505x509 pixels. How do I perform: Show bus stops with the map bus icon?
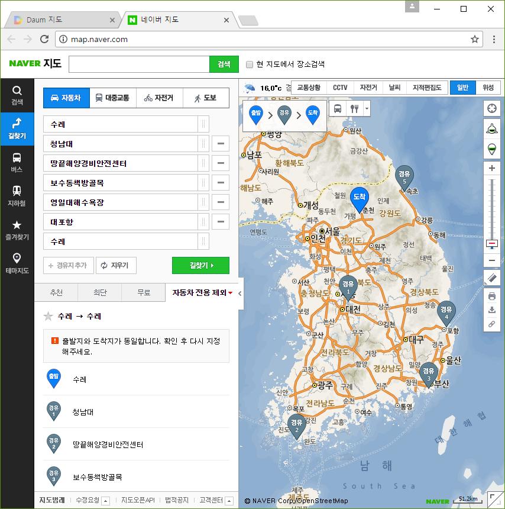(x=338, y=109)
